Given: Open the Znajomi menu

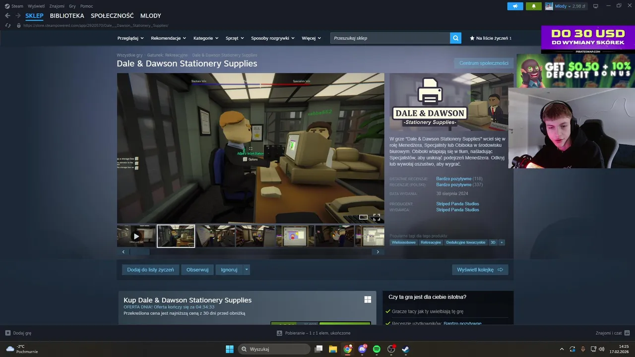Looking at the screenshot, I should 57,6.
